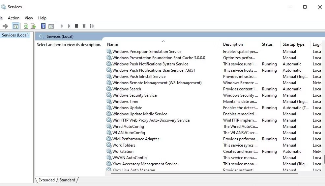The image size is (325, 186).
Task: Toggle Show/Hide Action Pane toolbar icon
Action: click(51, 26)
